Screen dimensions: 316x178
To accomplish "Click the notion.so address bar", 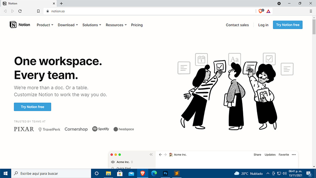I will 140,11.
